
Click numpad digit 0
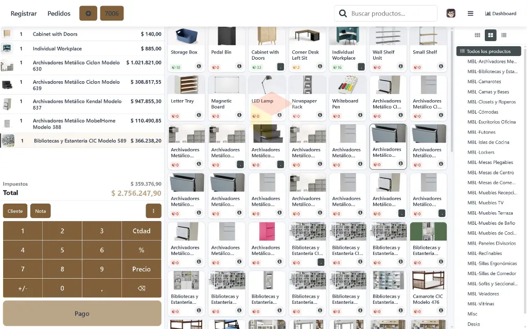(62, 288)
